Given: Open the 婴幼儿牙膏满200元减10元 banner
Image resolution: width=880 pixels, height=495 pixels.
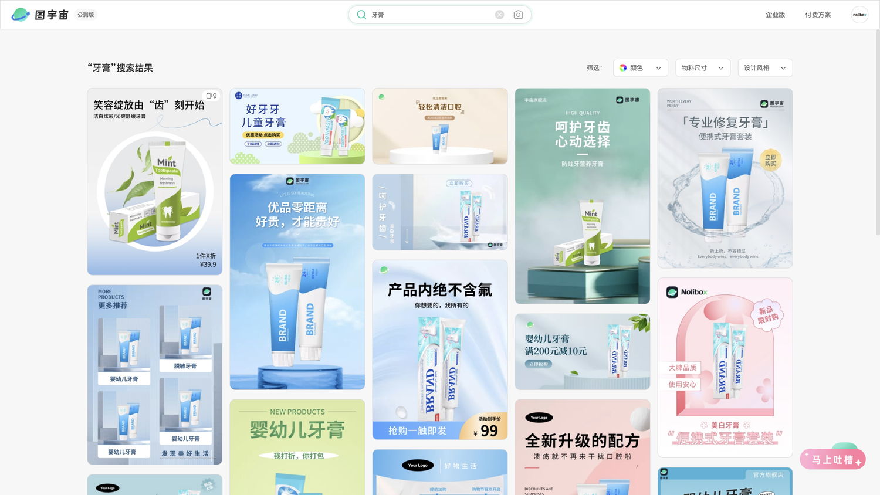Looking at the screenshot, I should (583, 352).
